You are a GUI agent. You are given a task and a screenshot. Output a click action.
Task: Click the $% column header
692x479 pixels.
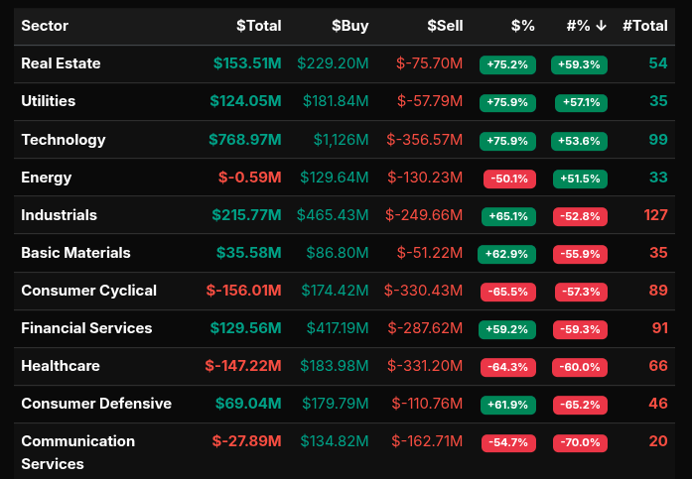(522, 26)
